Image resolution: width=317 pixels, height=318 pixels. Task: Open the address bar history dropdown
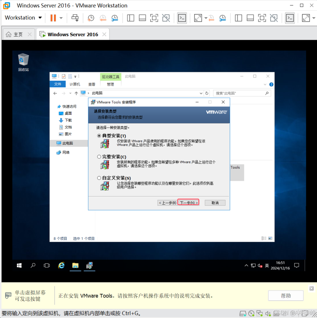(x=201, y=93)
